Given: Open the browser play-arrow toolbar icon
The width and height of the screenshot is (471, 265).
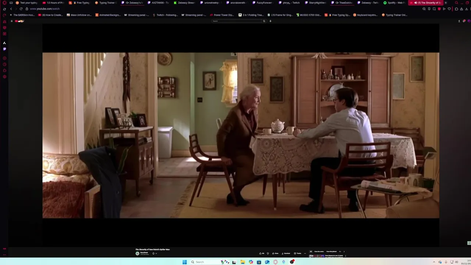Looking at the screenshot, I should pos(444,9).
